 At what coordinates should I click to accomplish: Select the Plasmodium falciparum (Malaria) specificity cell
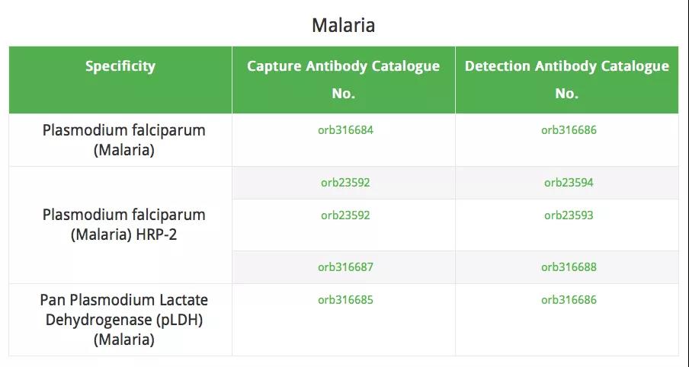pyautogui.click(x=123, y=140)
